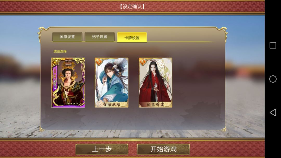Click the 纳兰听霜 name plate
281x158 pixels.
pos(155,104)
